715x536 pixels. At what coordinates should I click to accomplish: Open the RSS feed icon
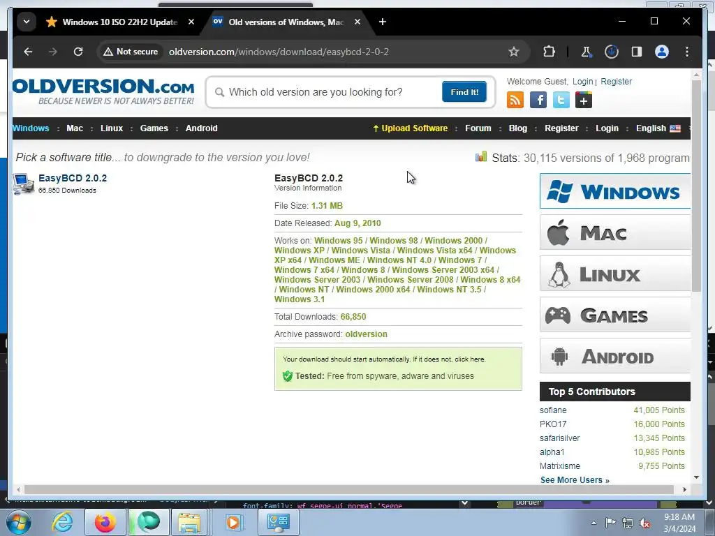515,100
